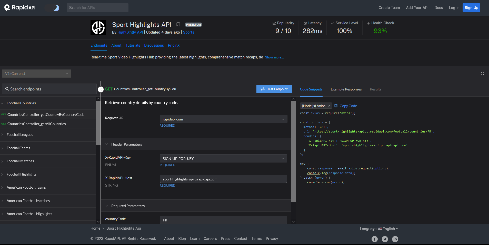
Task: Expand the Football.Matches group
Action: click(x=48, y=161)
